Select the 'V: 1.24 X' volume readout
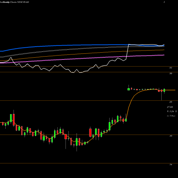178x178 pixels. click(x=172, y=111)
